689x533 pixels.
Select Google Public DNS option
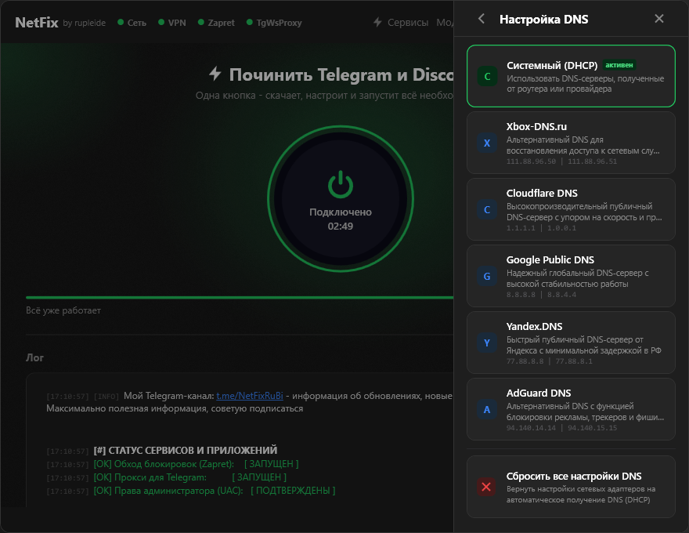tap(571, 276)
